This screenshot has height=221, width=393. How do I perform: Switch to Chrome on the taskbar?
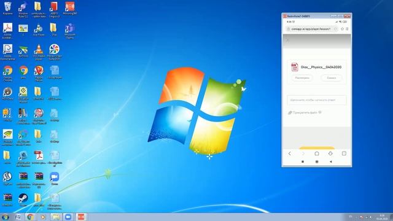pyautogui.click(x=30, y=217)
